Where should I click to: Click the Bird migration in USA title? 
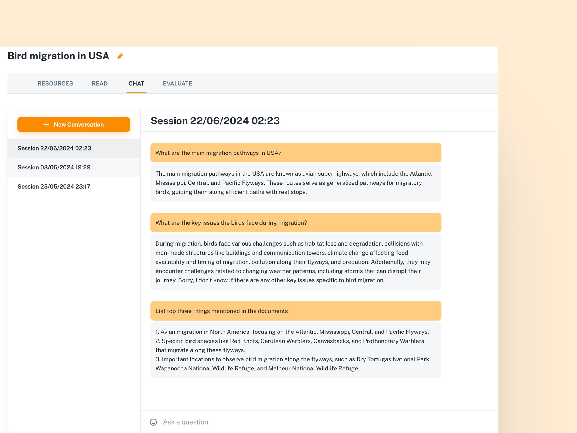58,56
